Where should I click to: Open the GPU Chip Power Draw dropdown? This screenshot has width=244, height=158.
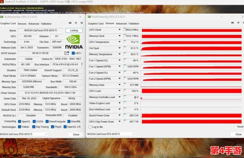[x=120, y=121]
